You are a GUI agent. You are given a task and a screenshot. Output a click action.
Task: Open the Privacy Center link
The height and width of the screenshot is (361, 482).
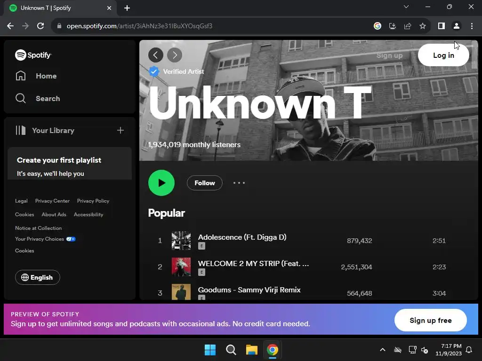(x=52, y=201)
